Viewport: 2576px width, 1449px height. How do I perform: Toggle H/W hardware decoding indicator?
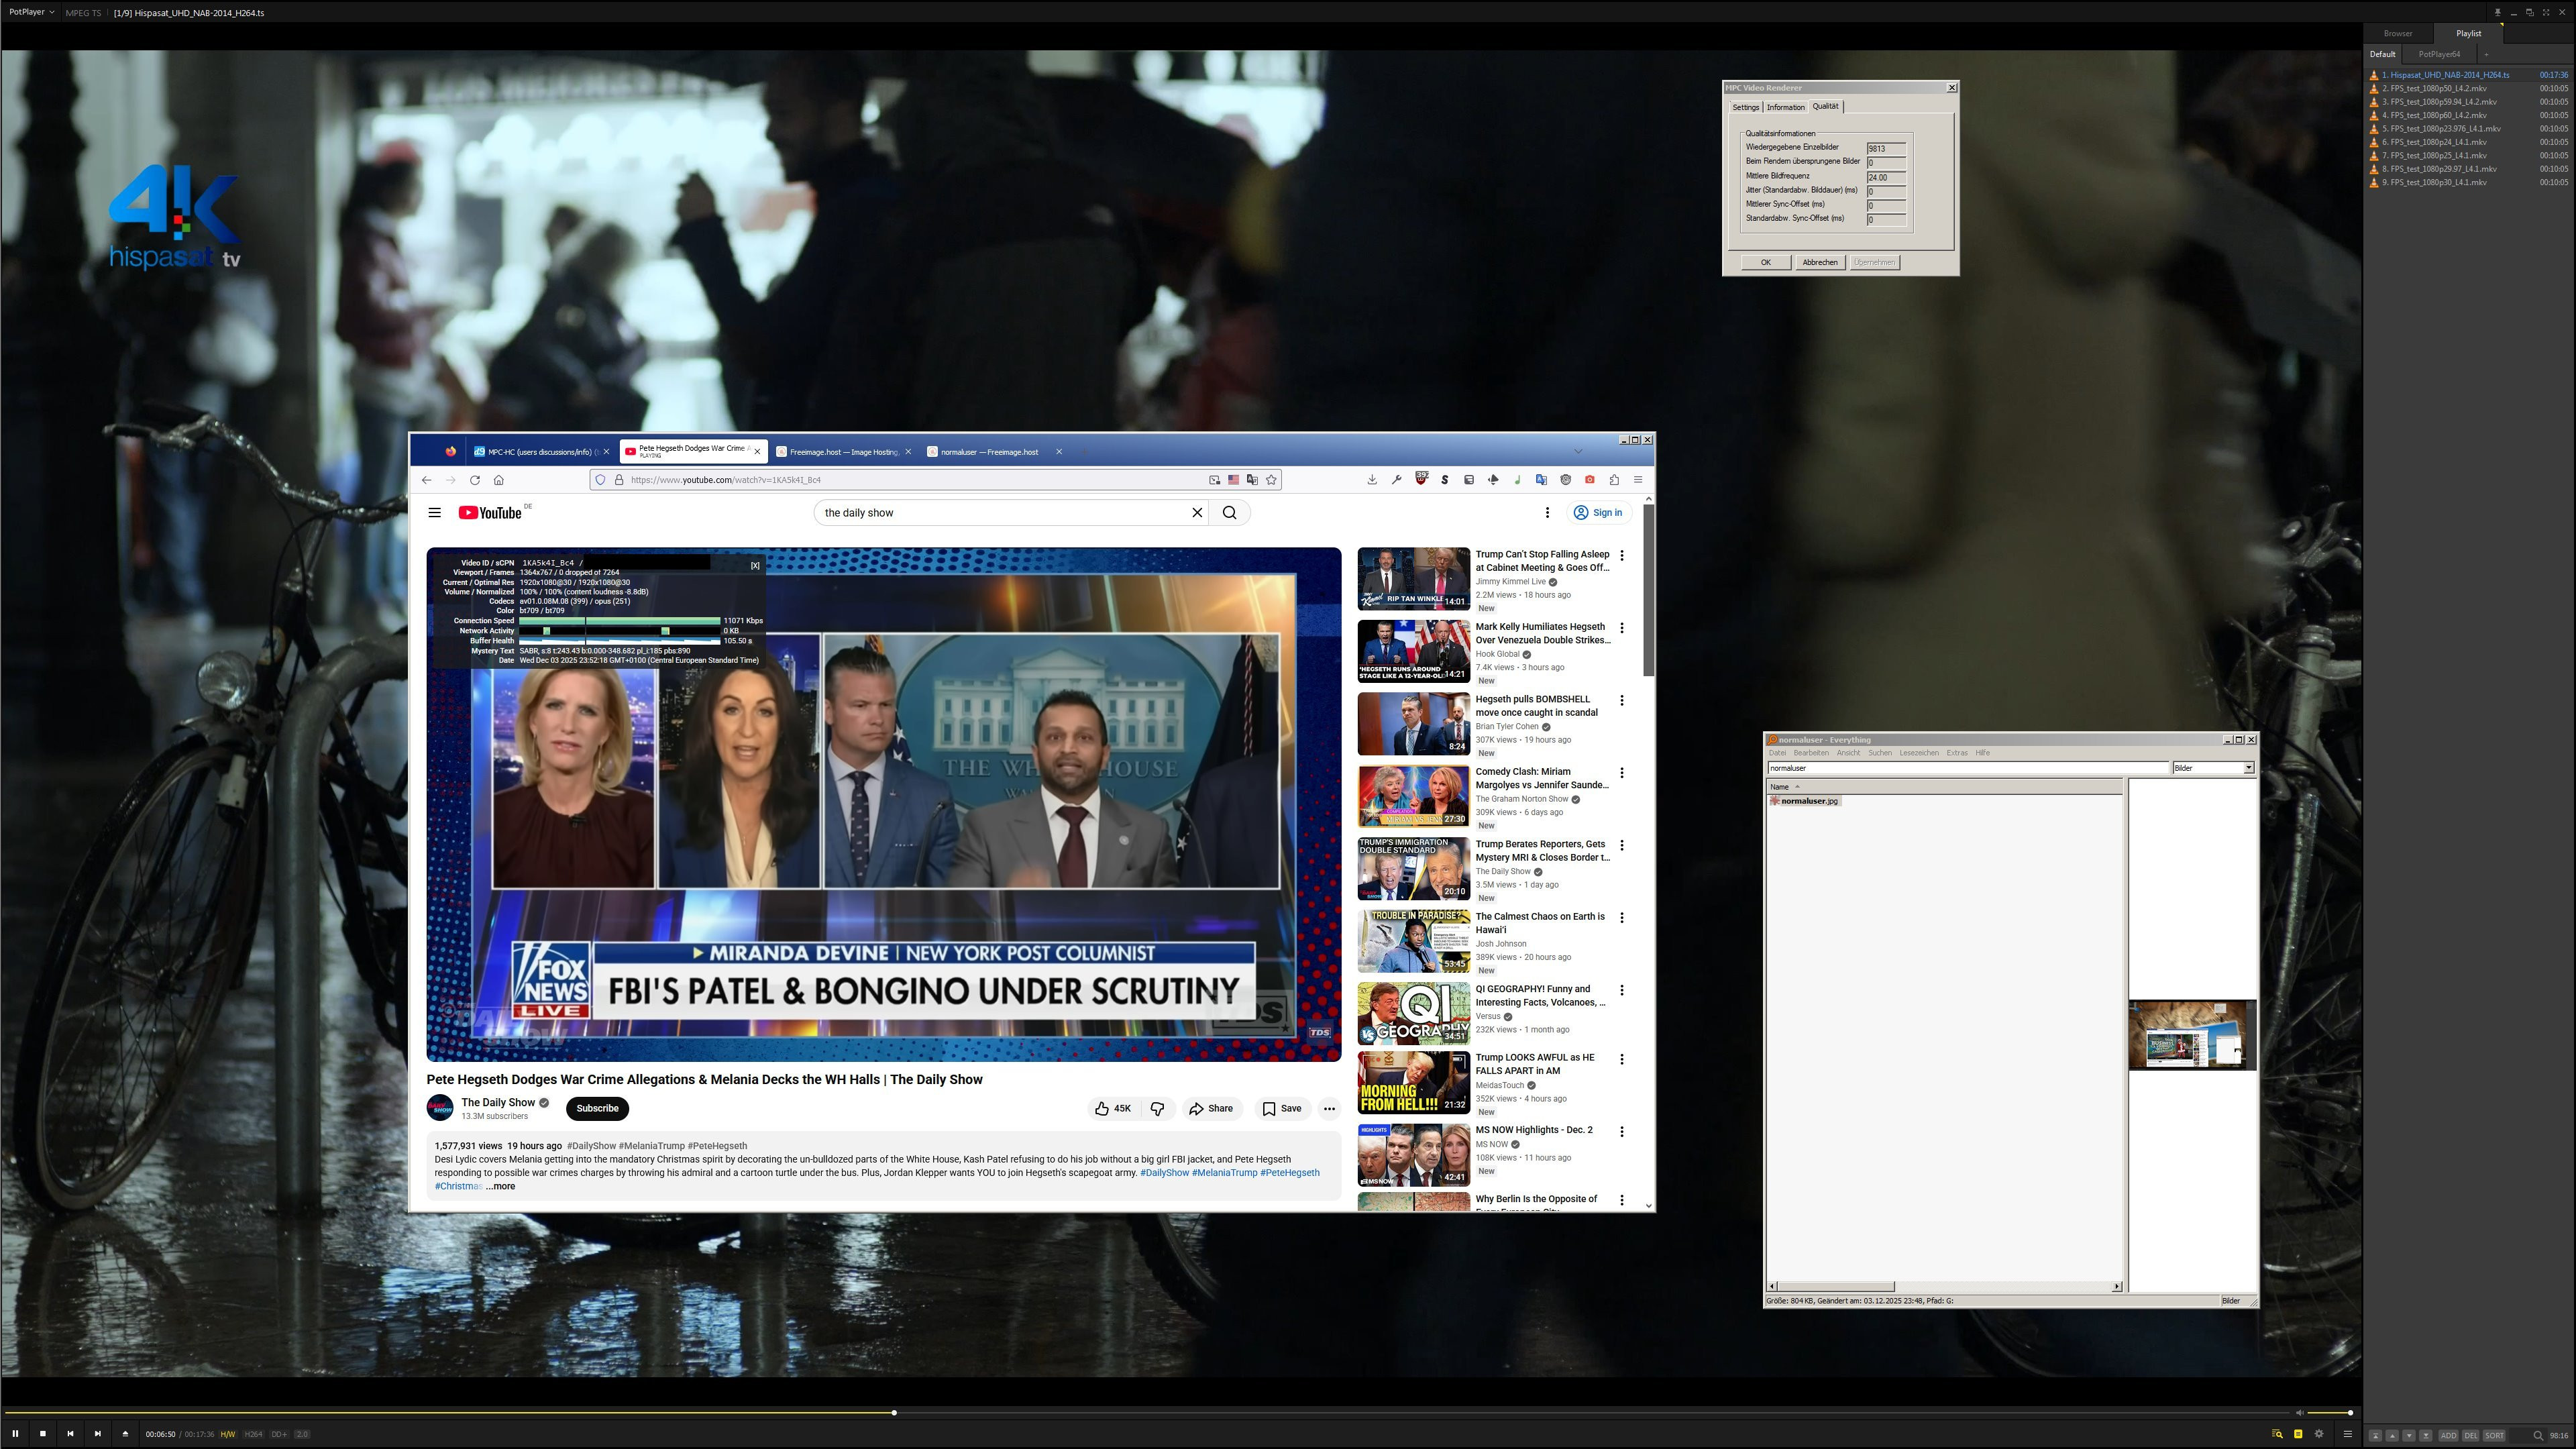point(228,1434)
